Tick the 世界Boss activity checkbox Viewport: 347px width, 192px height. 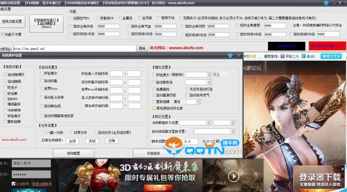pos(41,88)
